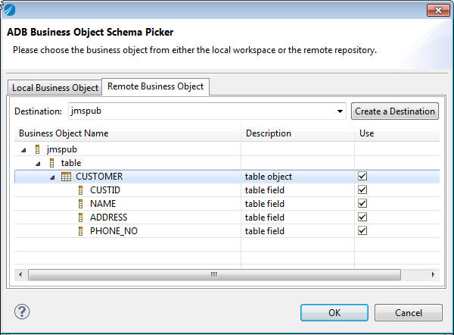This screenshot has height=335, width=454.
Task: Click the Description column header
Action: [x=269, y=133]
